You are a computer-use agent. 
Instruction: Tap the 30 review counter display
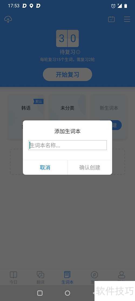coord(67,38)
